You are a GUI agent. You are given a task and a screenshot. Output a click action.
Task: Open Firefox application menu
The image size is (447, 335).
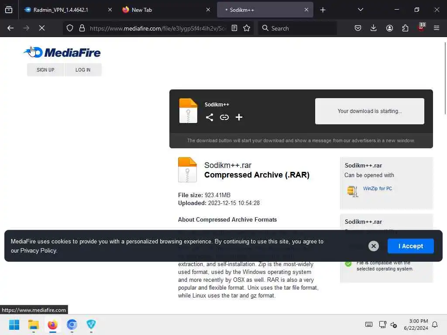coord(437,28)
